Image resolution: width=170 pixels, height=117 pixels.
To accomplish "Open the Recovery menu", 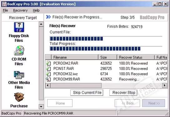I will pyautogui.click(x=20, y=10).
